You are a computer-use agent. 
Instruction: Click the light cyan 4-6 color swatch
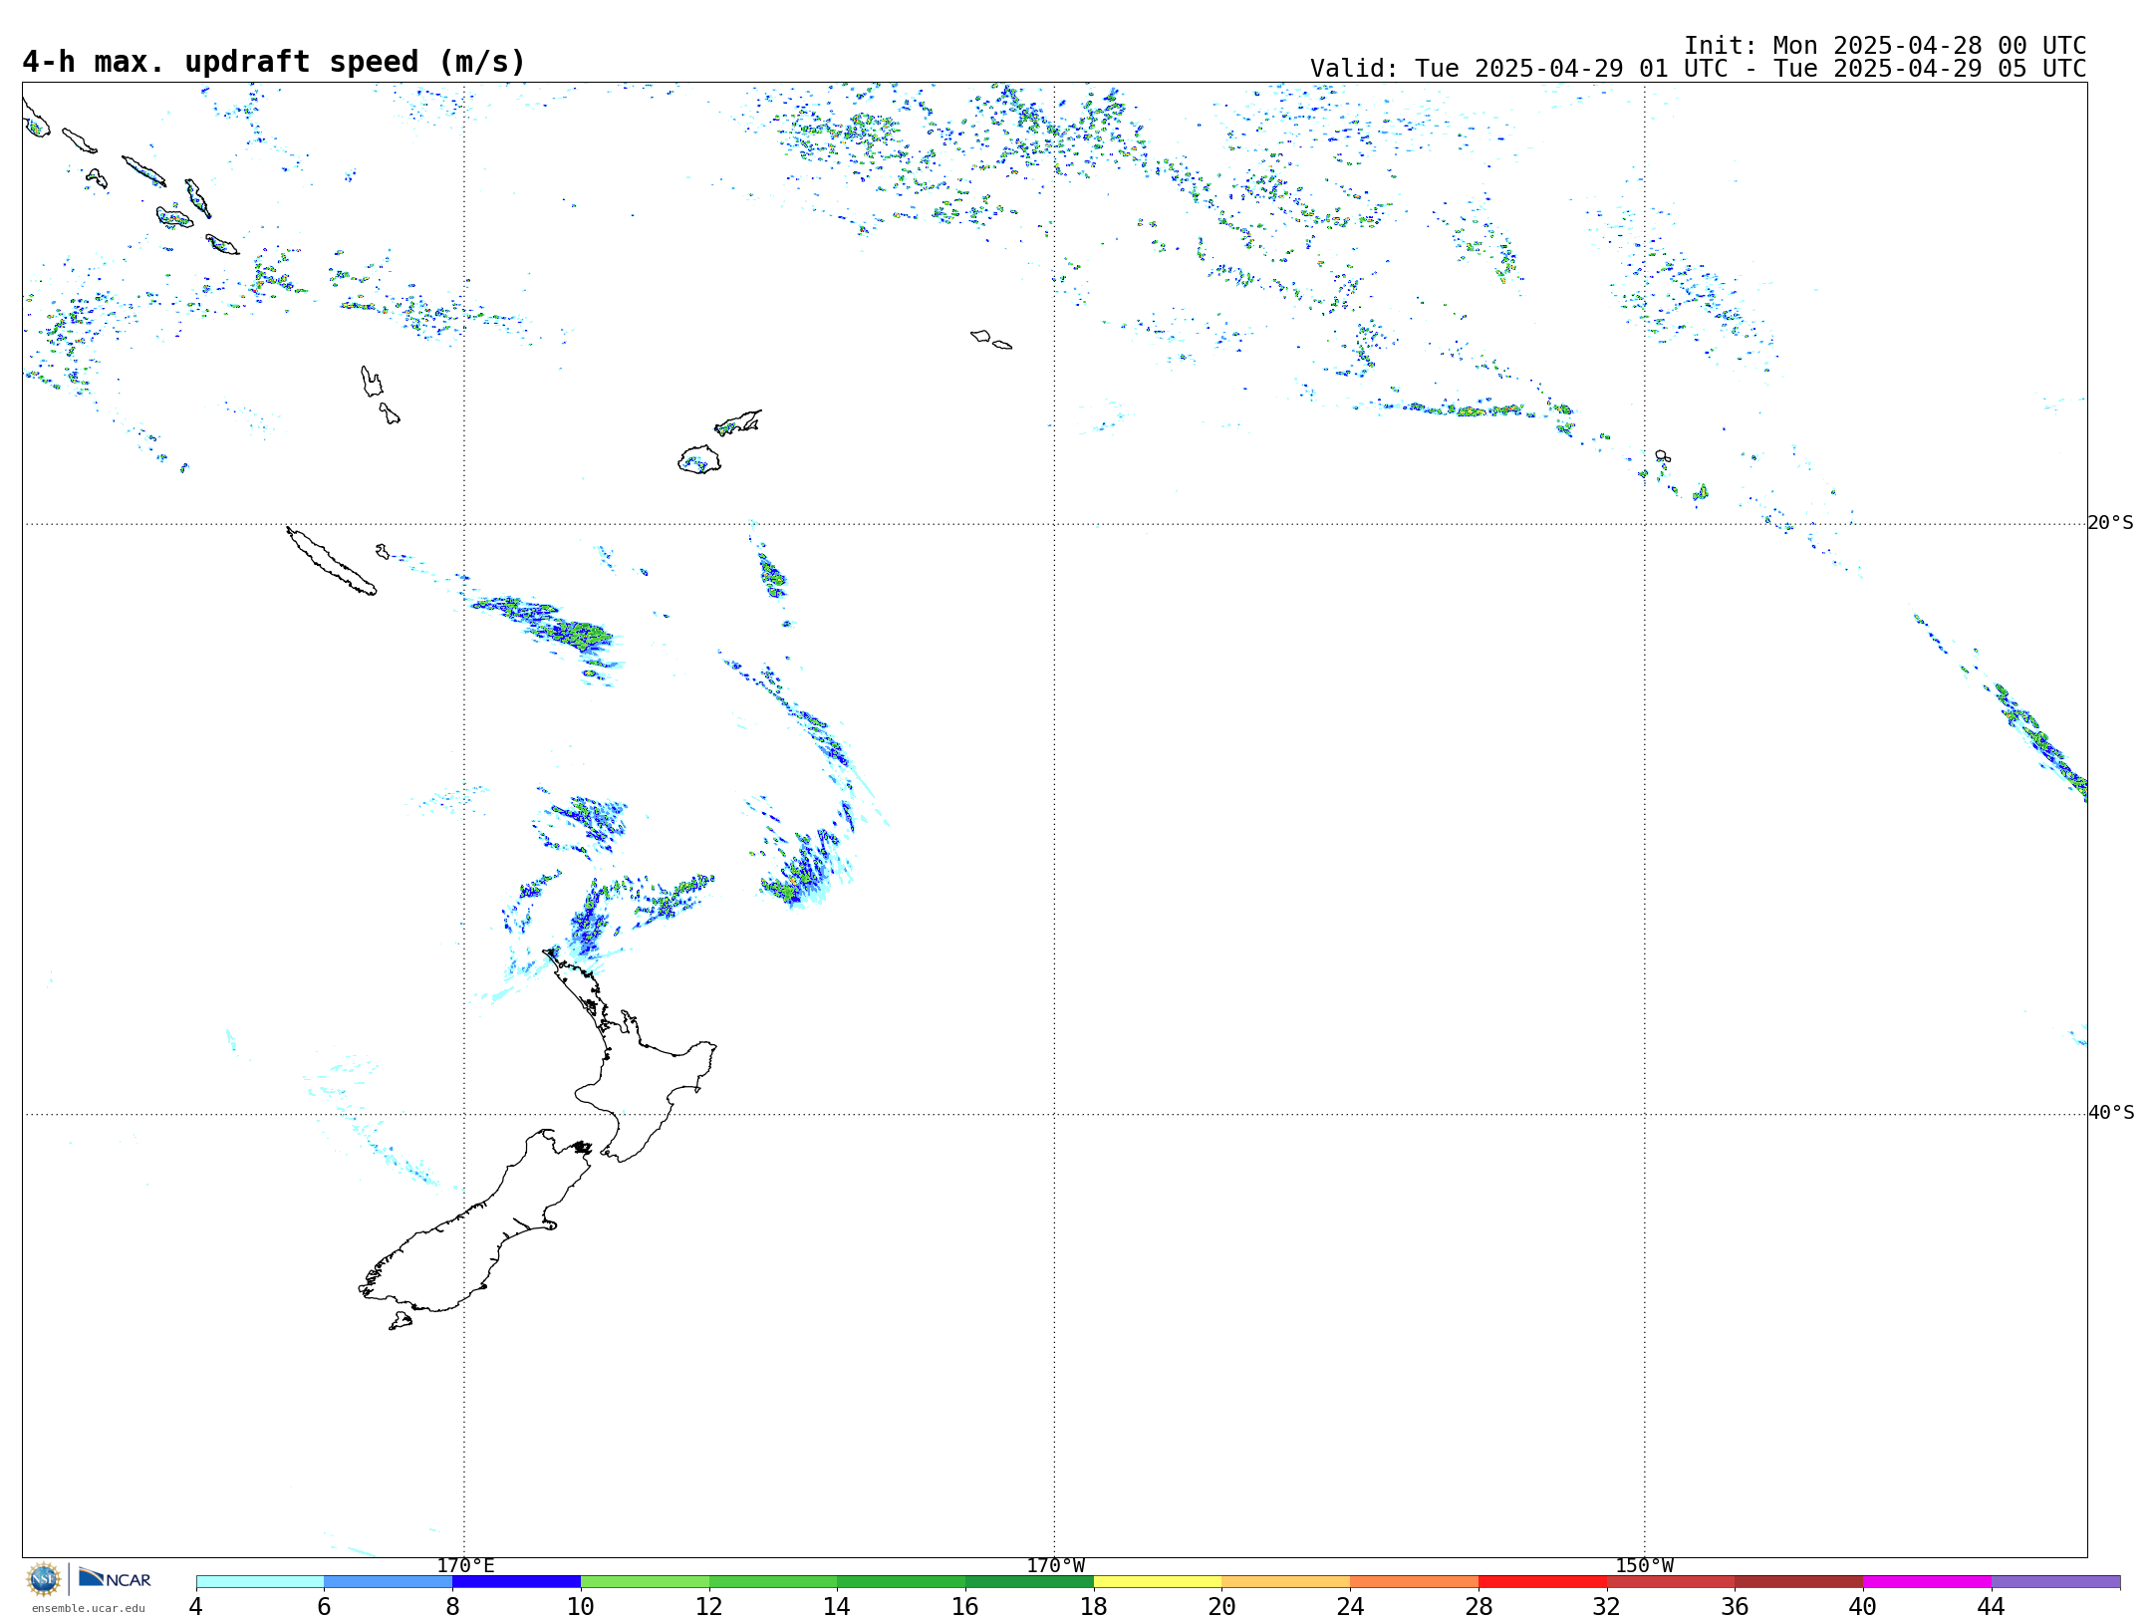tap(260, 1582)
